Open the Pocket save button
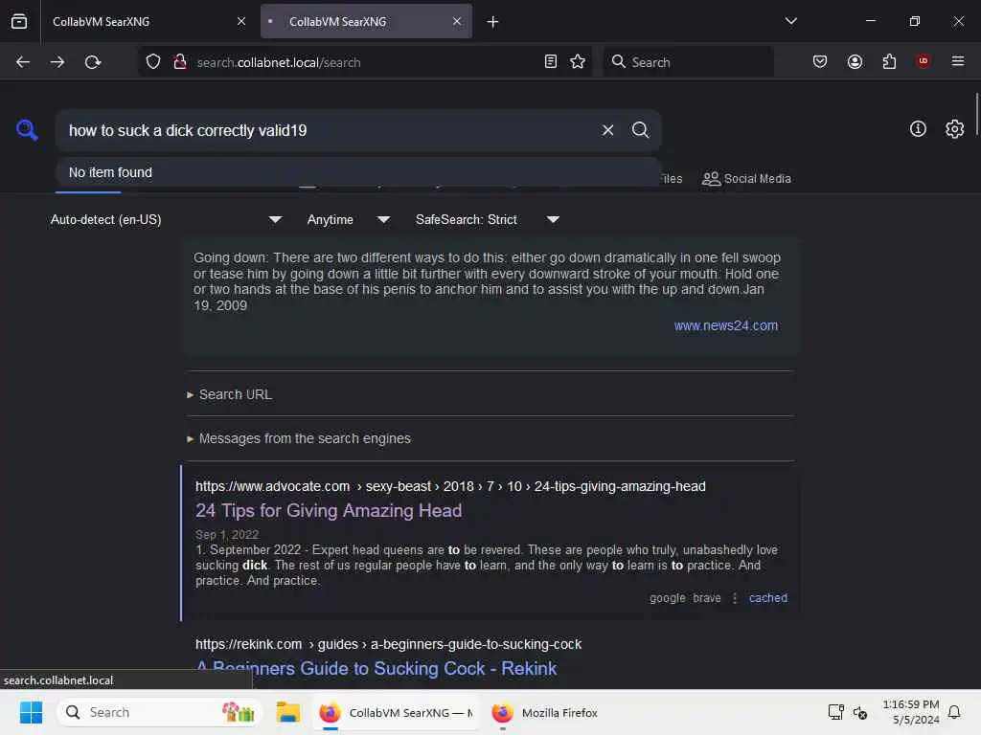Image resolution: width=981 pixels, height=735 pixels. [x=820, y=61]
